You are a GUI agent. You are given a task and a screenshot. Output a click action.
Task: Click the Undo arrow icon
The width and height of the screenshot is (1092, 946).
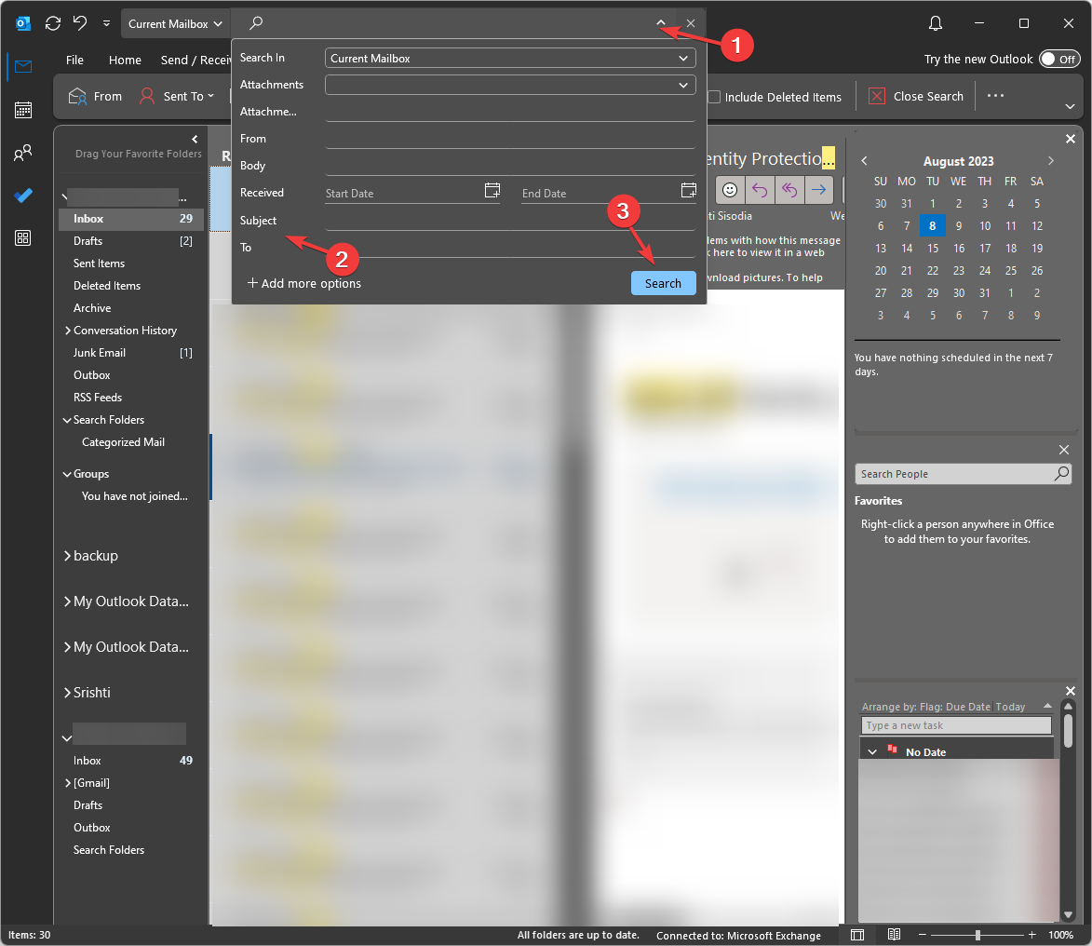pos(80,23)
